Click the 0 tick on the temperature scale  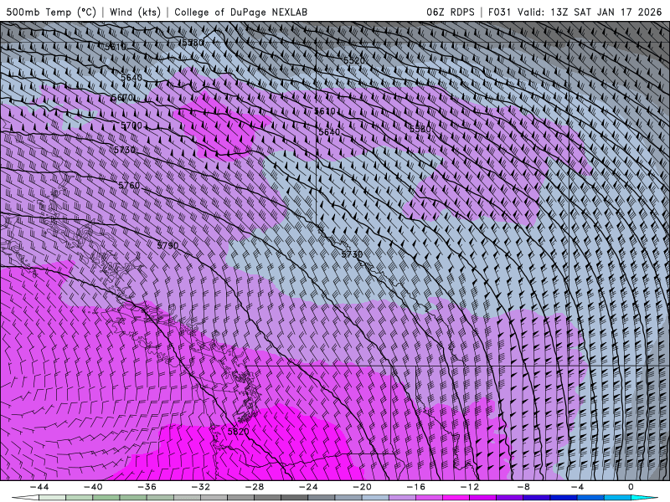[631, 487]
